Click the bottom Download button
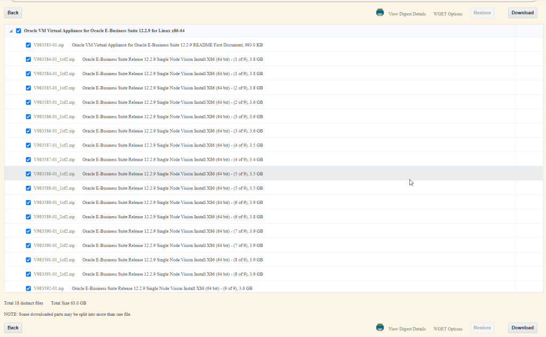 522,328
